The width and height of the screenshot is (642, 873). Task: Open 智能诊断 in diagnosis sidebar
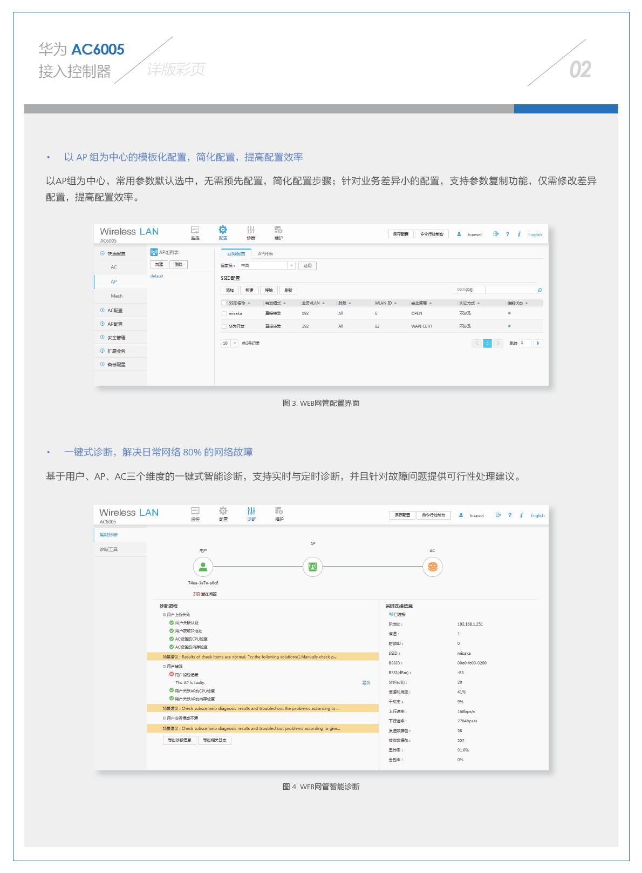point(120,535)
